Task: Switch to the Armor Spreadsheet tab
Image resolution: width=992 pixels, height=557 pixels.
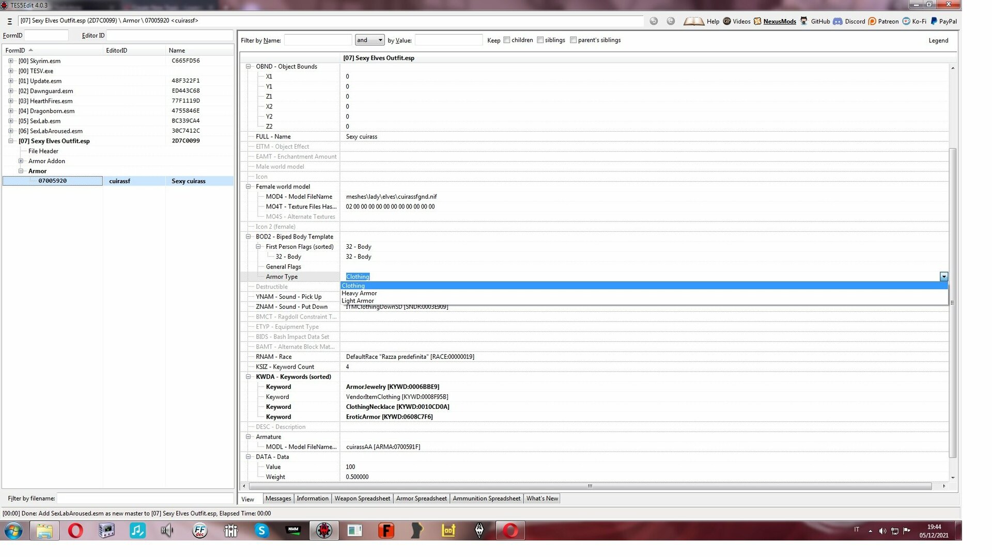Action: (x=421, y=499)
